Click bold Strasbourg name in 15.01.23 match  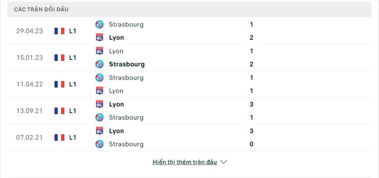127,64
